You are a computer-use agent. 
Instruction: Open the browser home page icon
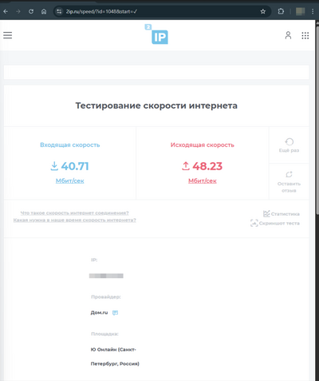pos(44,11)
